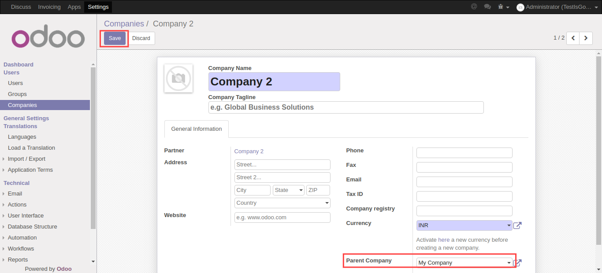Expand the Database Structure sidebar item
Screen dimensions: 602x273
pos(32,227)
